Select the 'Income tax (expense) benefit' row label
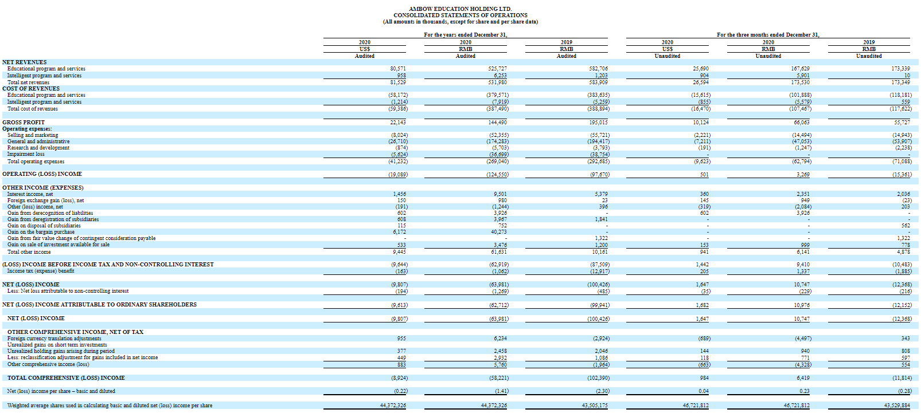 41,271
